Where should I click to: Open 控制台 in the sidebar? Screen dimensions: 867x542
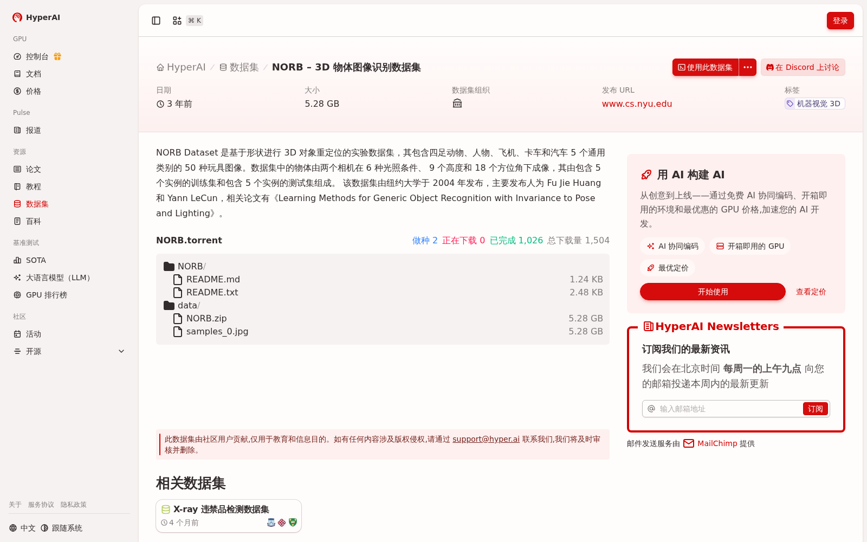pos(37,56)
